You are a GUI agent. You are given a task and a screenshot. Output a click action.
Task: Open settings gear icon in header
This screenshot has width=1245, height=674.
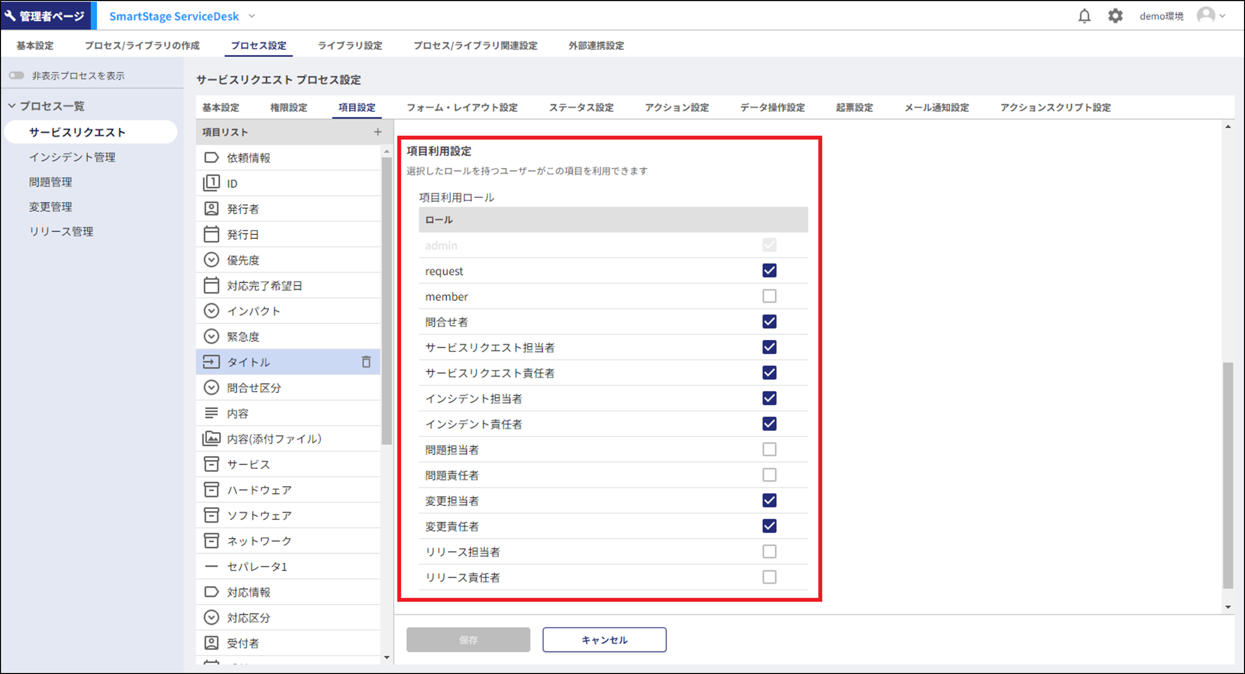[1115, 16]
